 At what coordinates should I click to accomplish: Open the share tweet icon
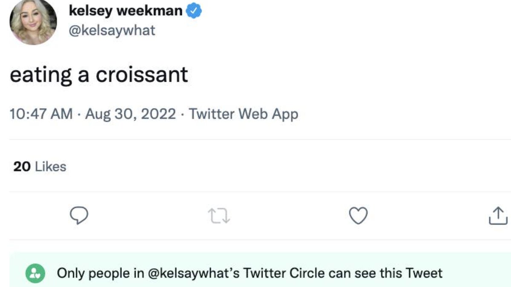pos(497,216)
